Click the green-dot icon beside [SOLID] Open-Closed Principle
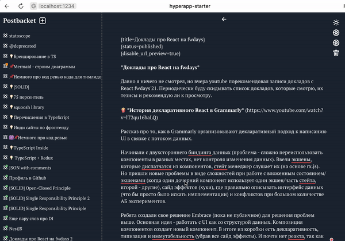 pyautogui.click(x=6, y=188)
